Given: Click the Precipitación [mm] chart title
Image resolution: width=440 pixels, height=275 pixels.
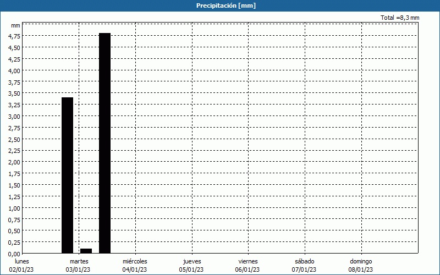Looking at the screenshot, I should [226, 5].
